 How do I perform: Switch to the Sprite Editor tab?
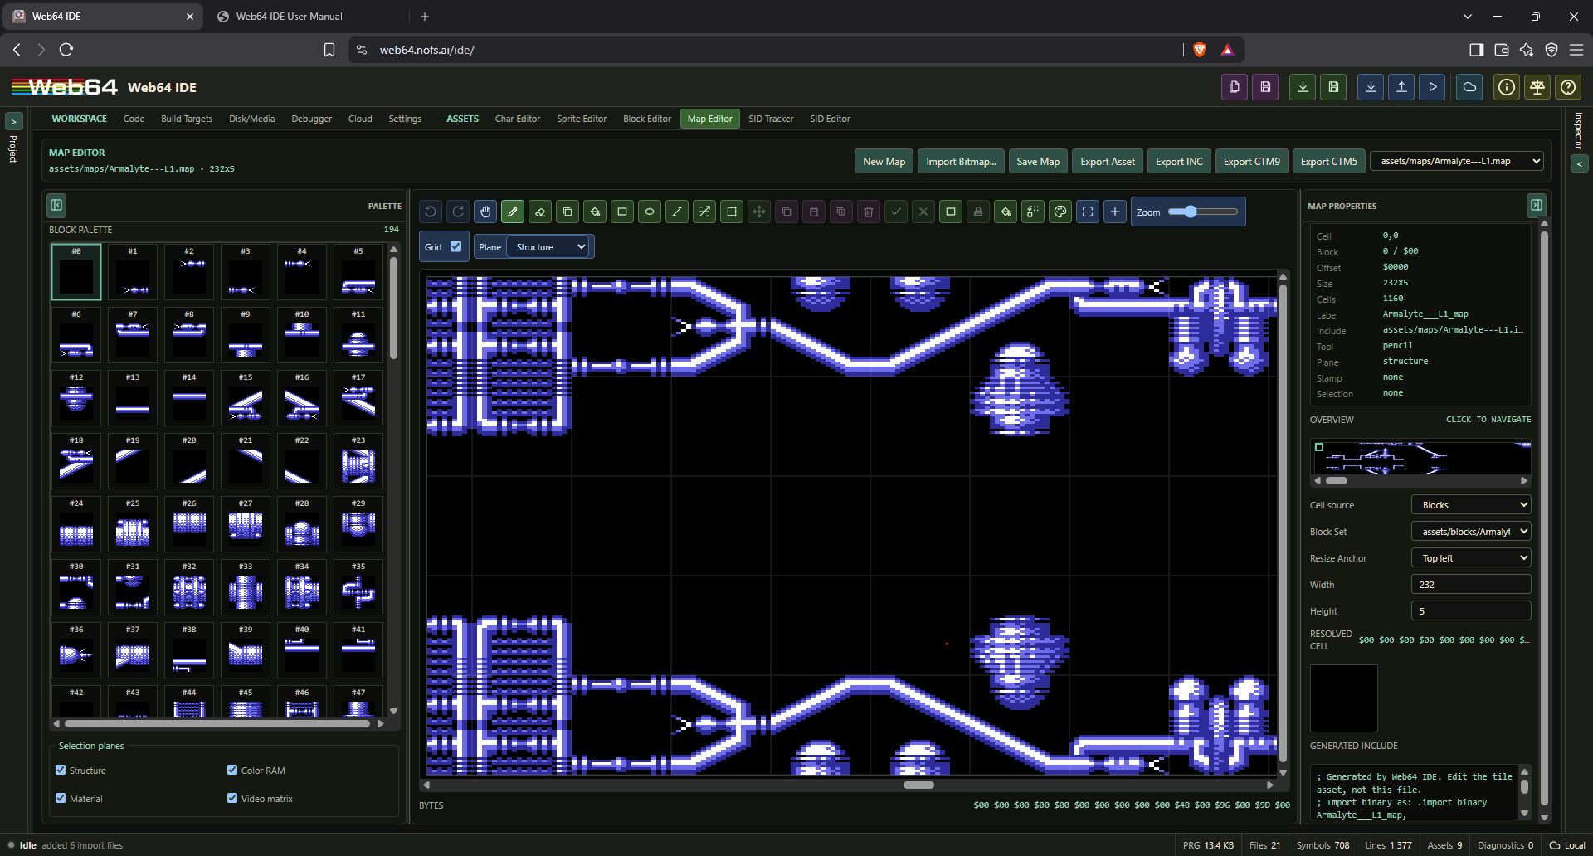tap(582, 119)
